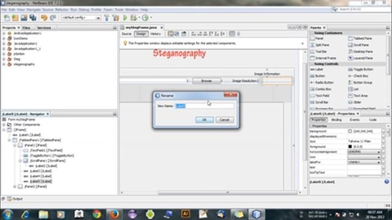
Task: Select Check Box in the Palette
Action: pyautogui.click(x=358, y=76)
